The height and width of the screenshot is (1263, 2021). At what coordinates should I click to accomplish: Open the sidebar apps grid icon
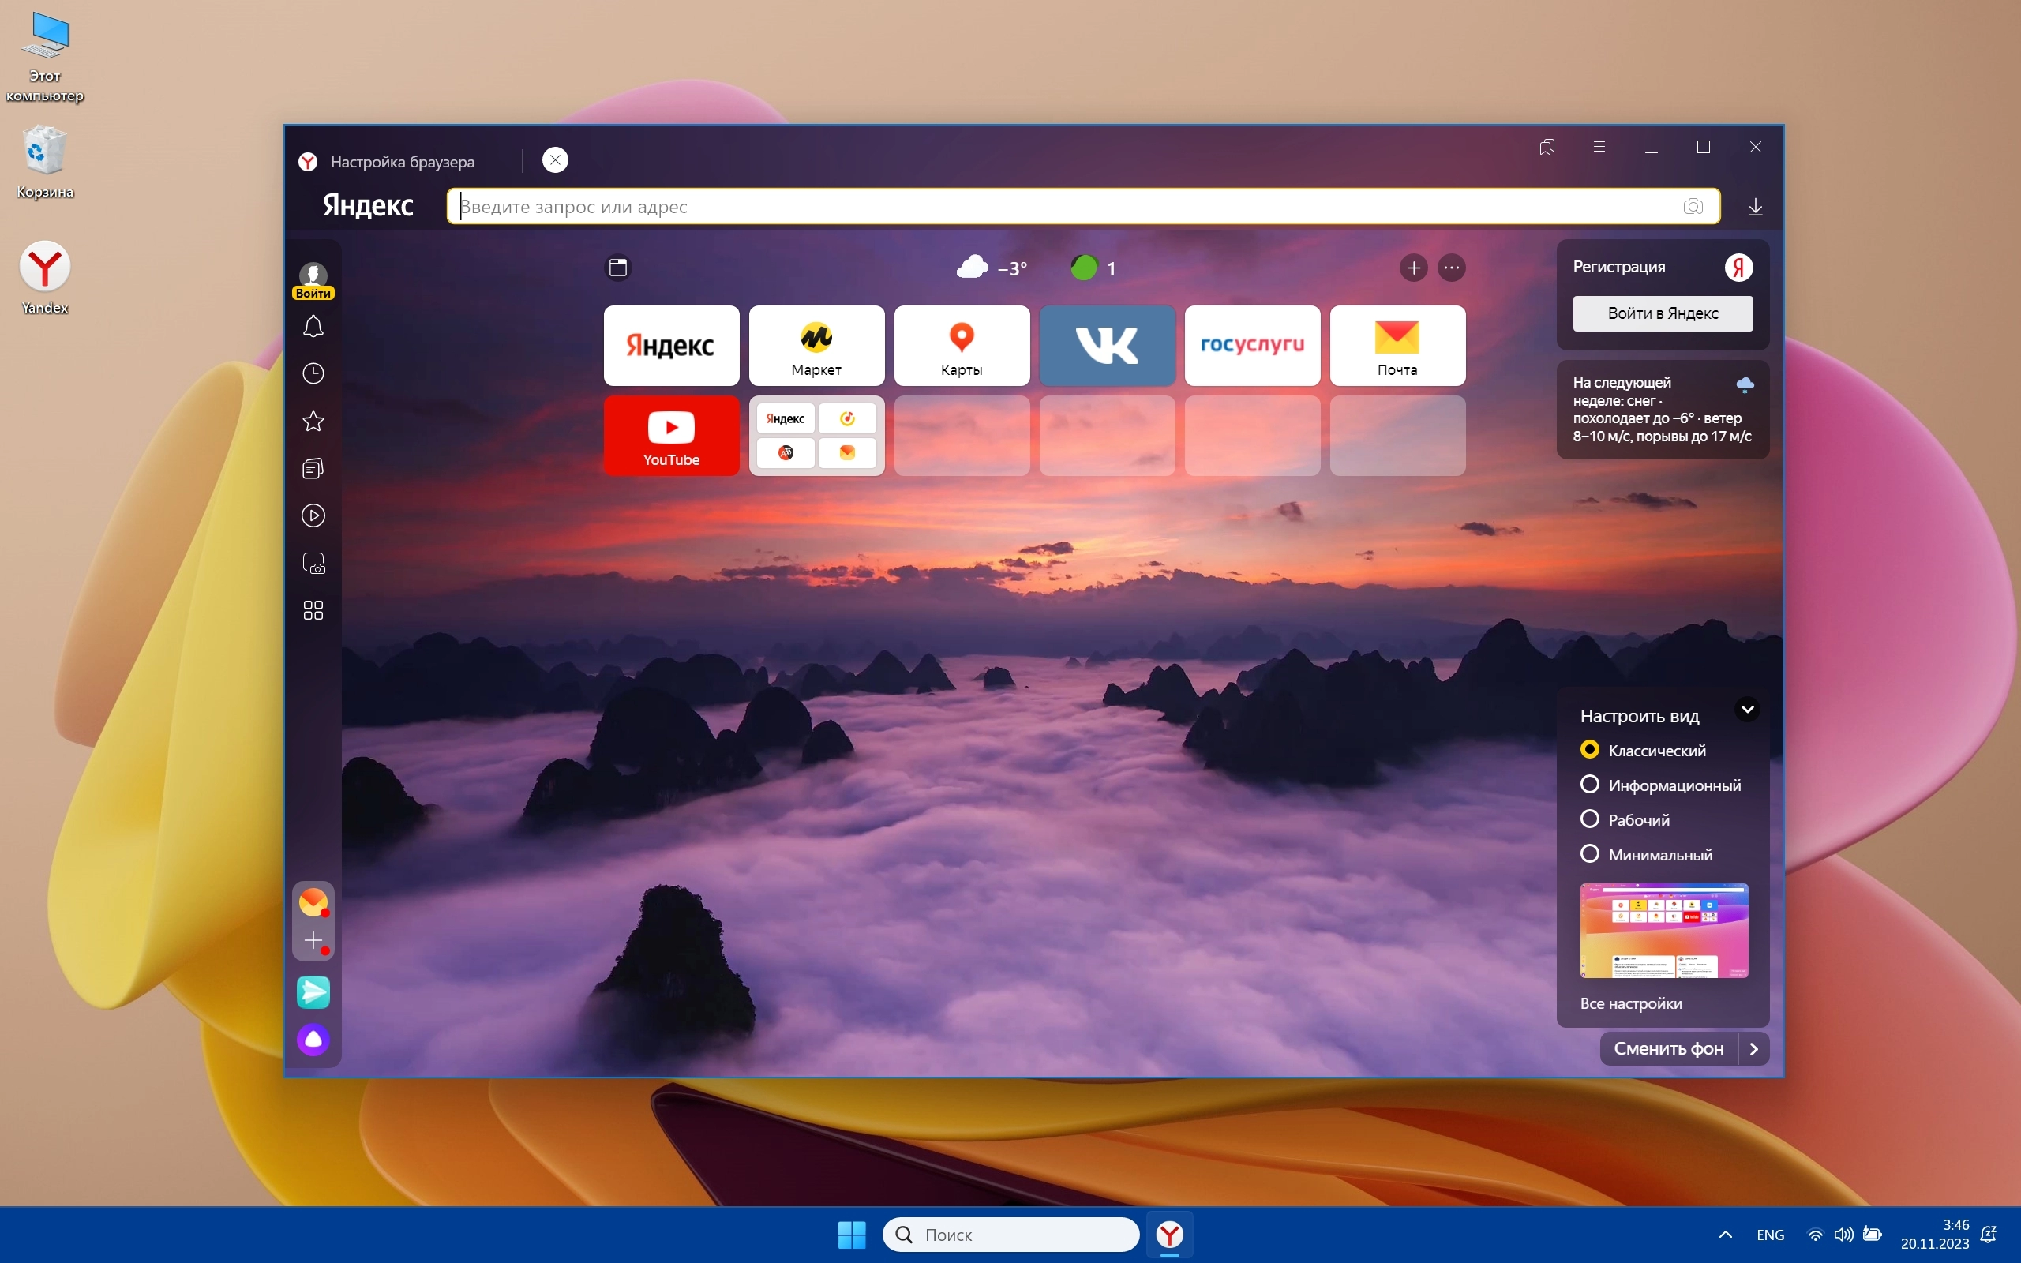(x=313, y=611)
